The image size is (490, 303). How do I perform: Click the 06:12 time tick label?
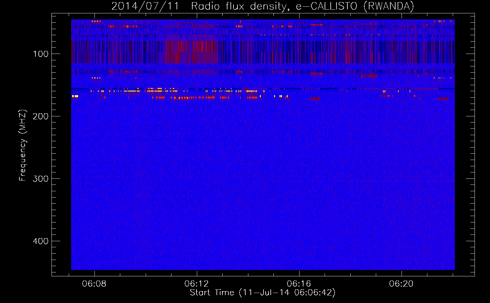[x=197, y=284]
